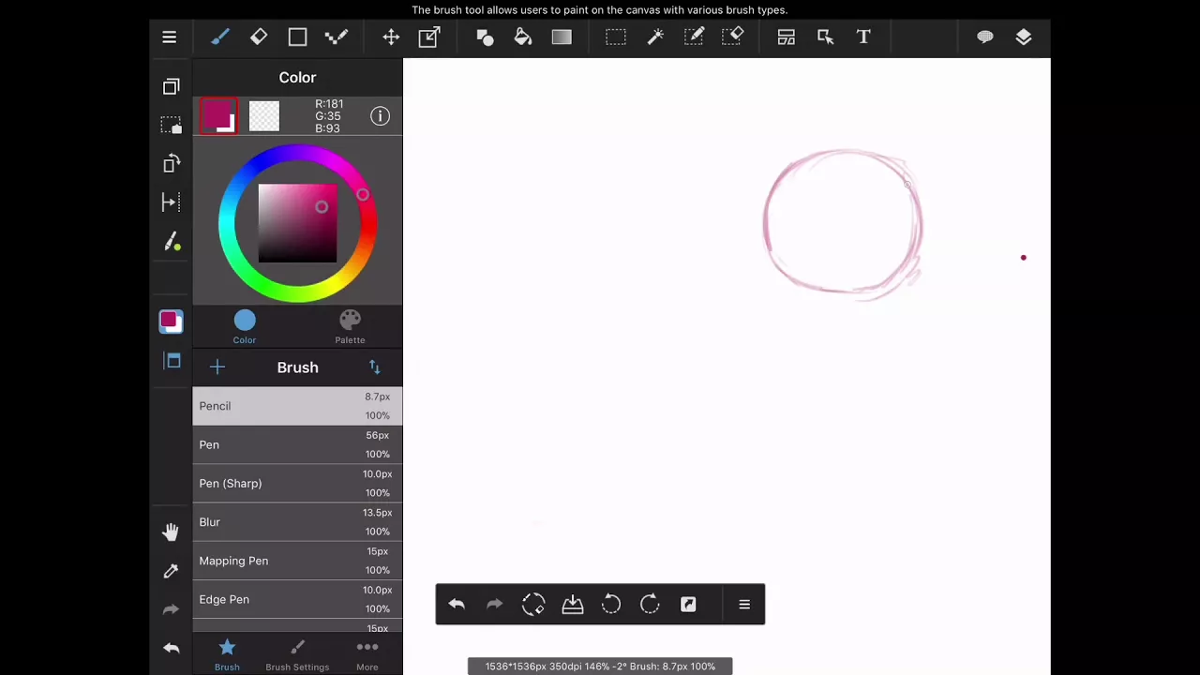Select the Bucket fill tool

[x=523, y=37]
